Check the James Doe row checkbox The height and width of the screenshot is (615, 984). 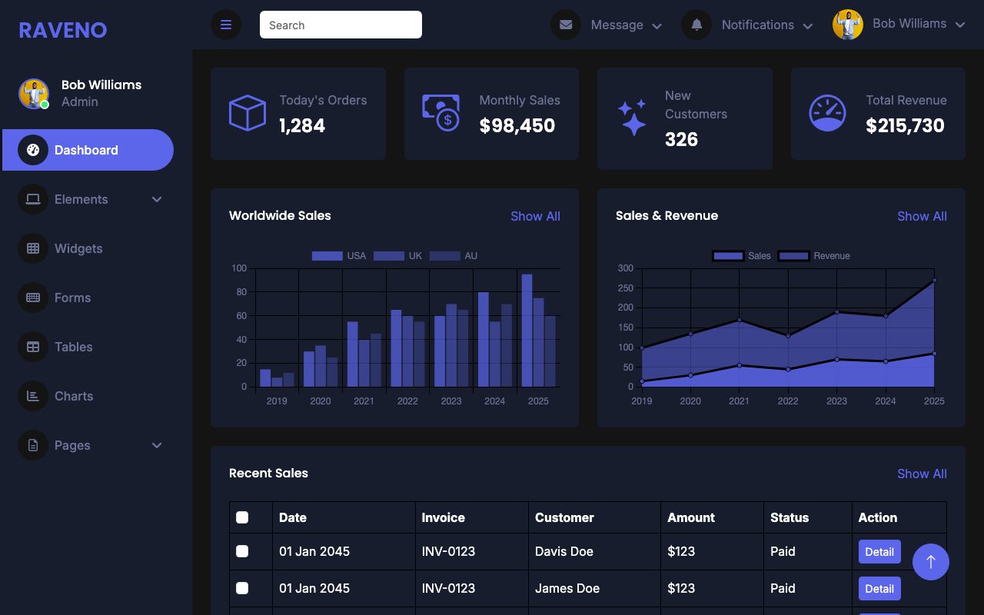pyautogui.click(x=242, y=588)
